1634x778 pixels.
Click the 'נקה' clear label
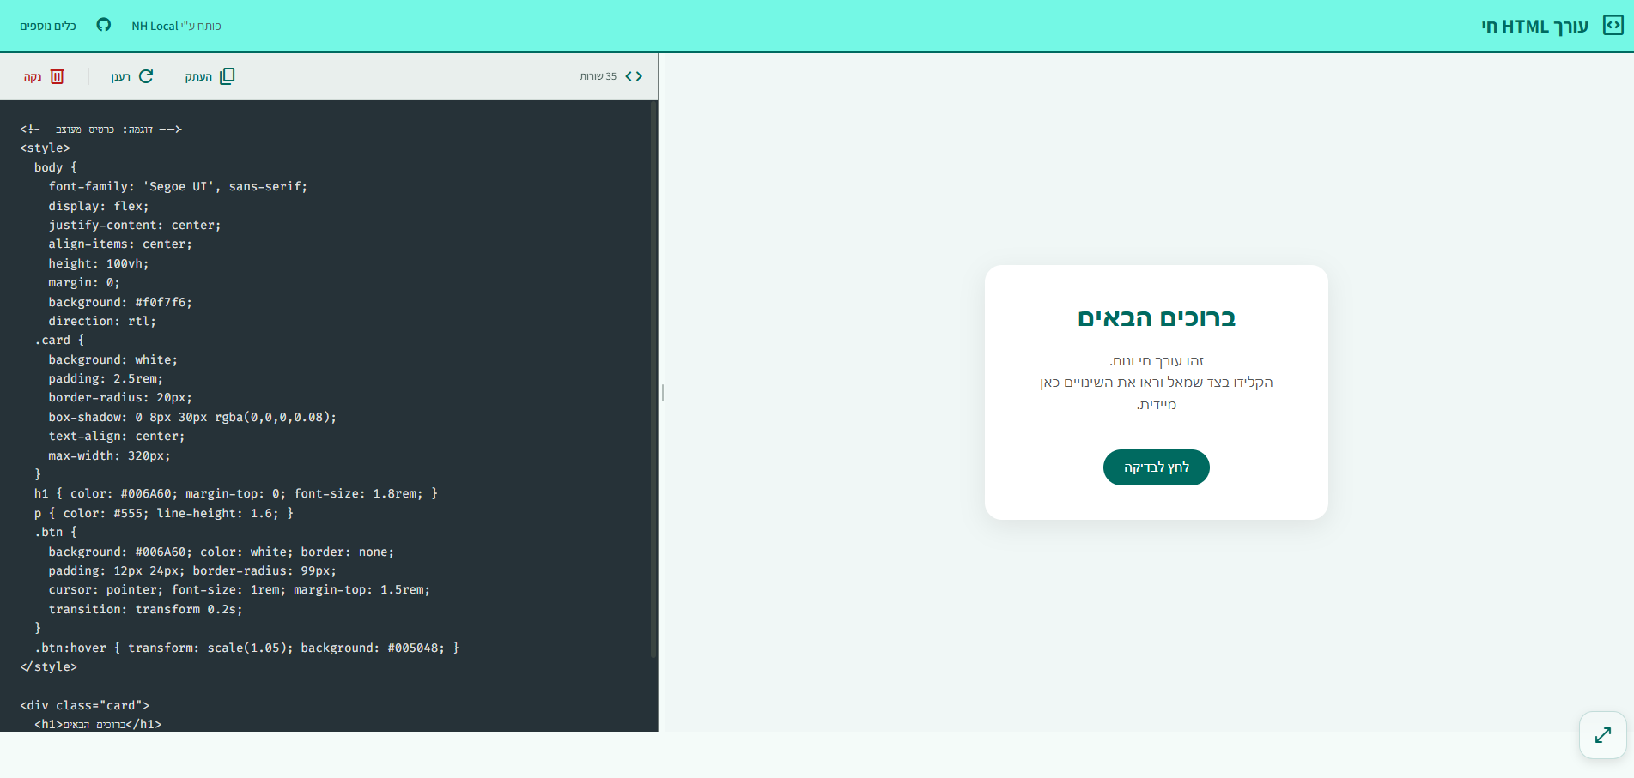(33, 77)
